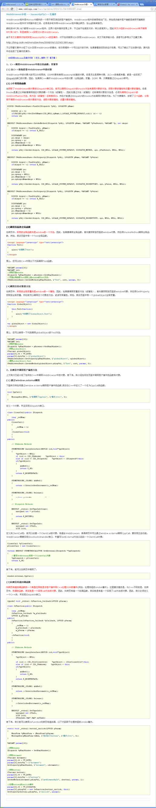Click code line 'HRESULT CWebBrowserBase::SetProperty'
This screenshot has width=156, height=808.
pyautogui.click(x=52, y=191)
